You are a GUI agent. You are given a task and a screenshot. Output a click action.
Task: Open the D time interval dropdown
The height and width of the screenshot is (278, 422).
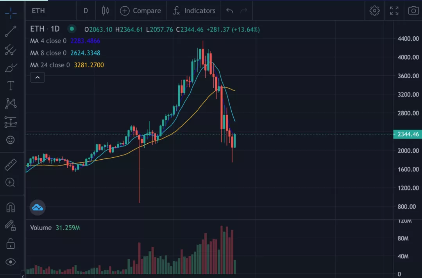86,11
